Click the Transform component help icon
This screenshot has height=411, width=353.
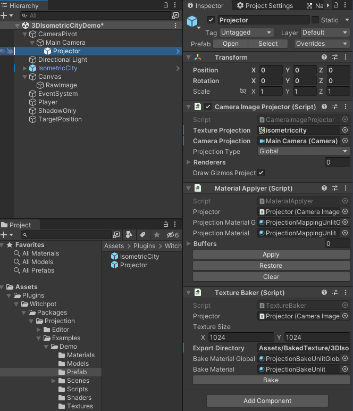[x=324, y=57]
